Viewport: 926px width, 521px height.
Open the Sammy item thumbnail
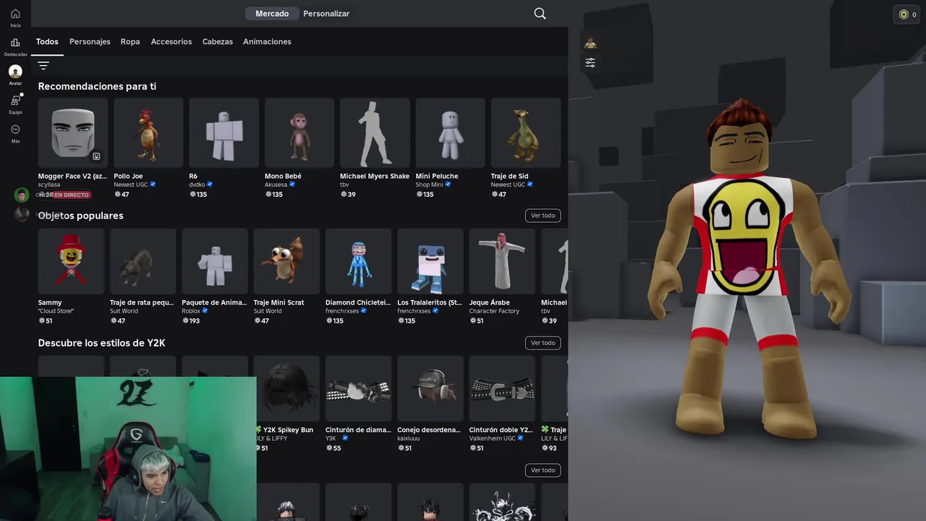71,261
